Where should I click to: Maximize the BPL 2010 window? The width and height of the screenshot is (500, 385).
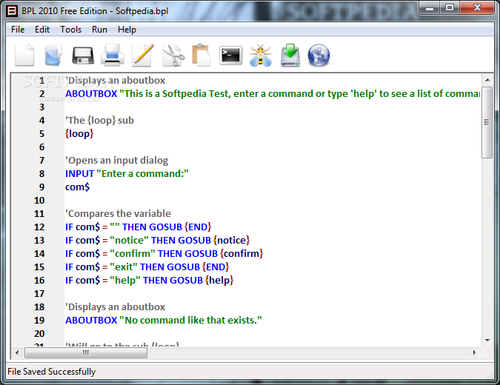click(x=450, y=7)
